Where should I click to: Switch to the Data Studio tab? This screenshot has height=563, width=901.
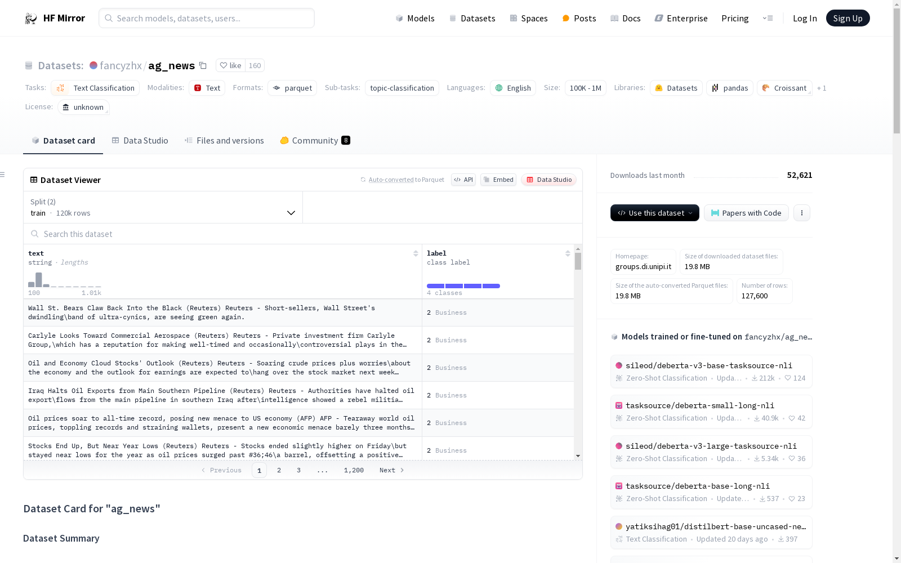point(140,141)
